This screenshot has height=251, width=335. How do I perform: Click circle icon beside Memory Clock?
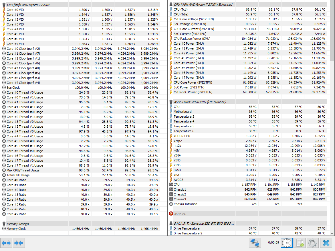tap(4, 229)
